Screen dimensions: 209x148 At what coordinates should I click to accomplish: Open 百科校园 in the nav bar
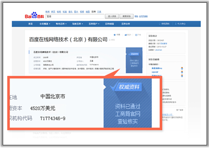click(x=109, y=24)
